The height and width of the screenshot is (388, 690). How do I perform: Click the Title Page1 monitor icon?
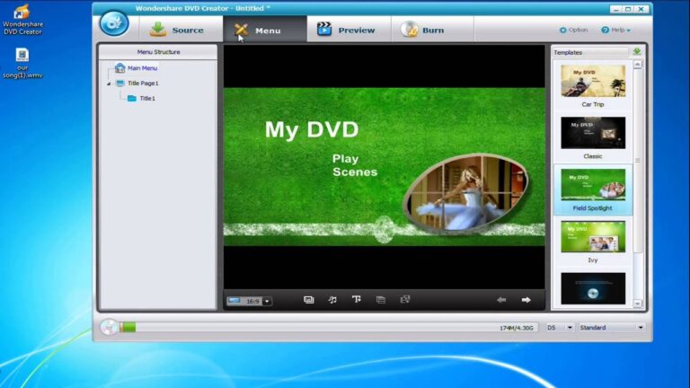[119, 84]
